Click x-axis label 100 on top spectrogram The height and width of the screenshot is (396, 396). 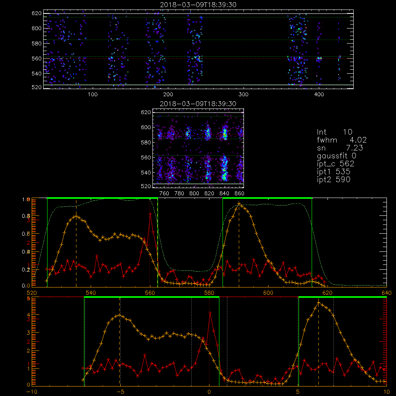pos(93,95)
